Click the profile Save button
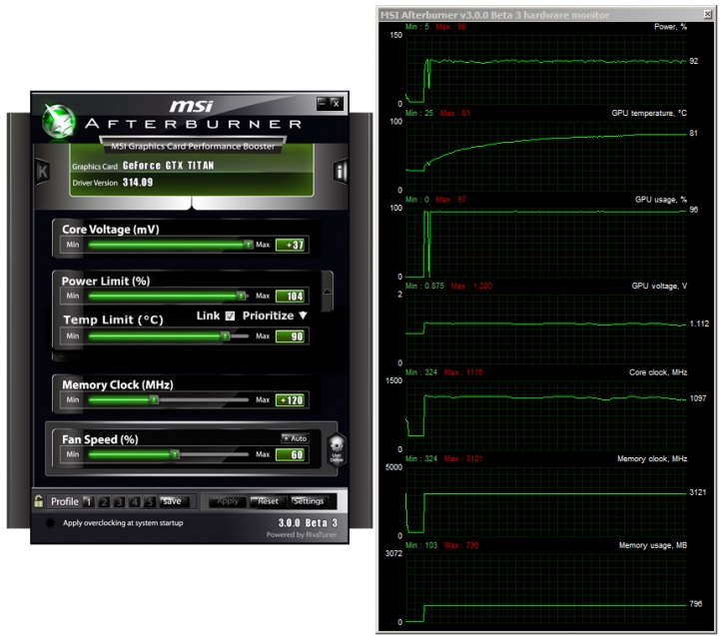Image resolution: width=724 pixels, height=636 pixels. [174, 501]
